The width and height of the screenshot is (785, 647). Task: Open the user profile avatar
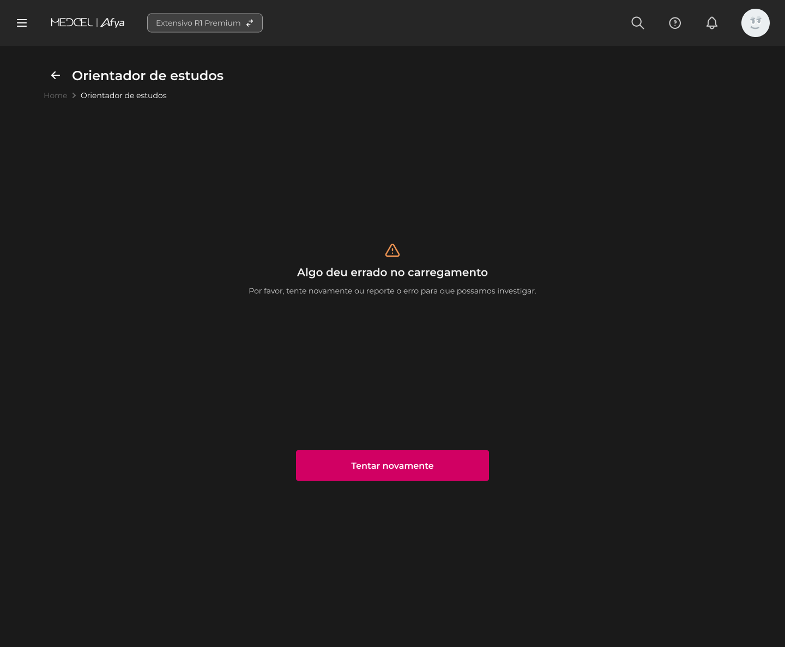pos(755,23)
